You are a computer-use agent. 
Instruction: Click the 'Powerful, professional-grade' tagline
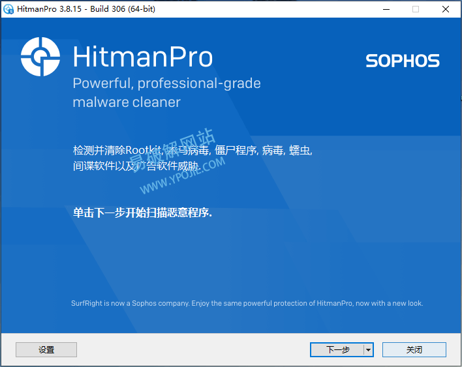pyautogui.click(x=167, y=83)
